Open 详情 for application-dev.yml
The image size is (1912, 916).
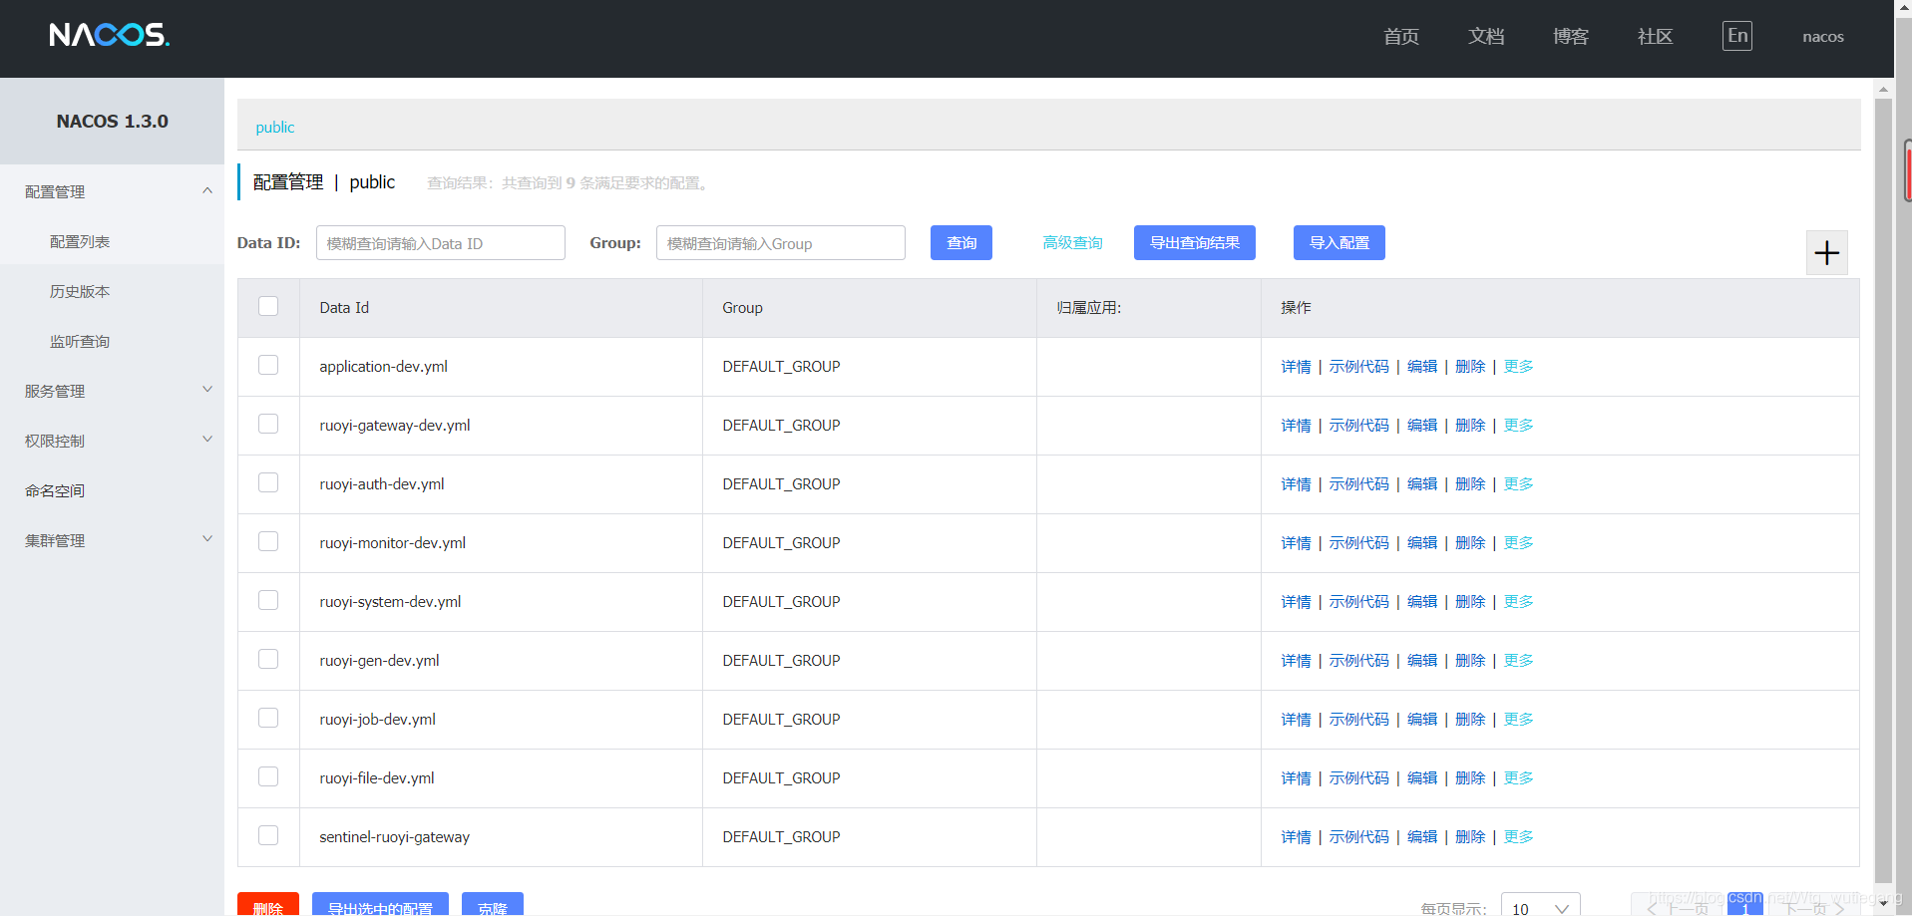click(1296, 366)
